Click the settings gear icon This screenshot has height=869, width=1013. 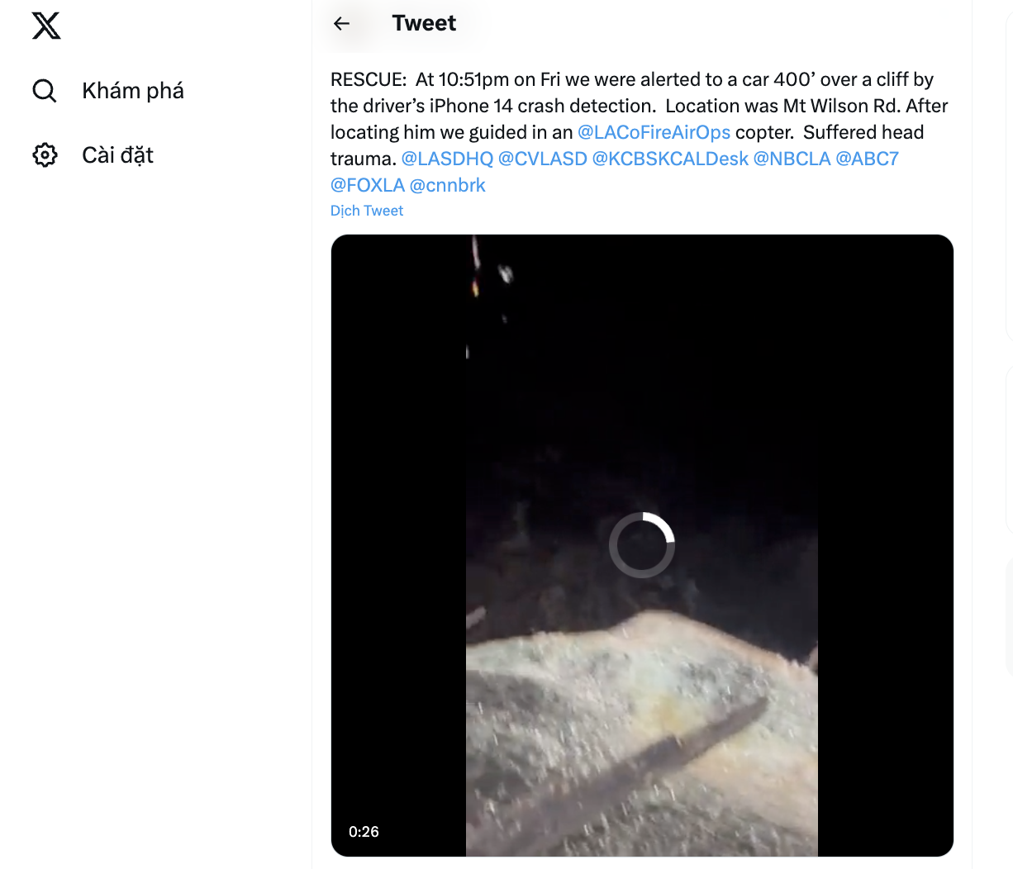45,154
